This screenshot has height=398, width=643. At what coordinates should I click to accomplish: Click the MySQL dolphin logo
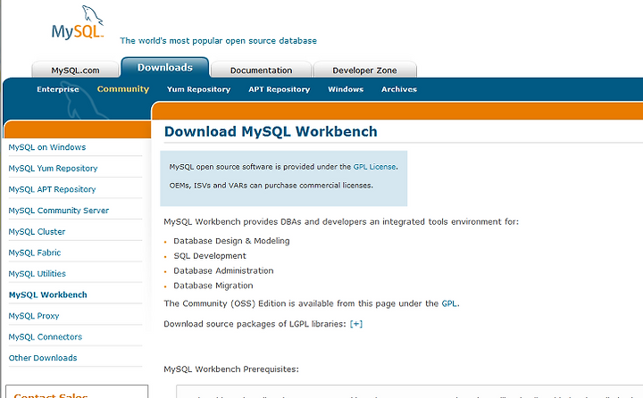[78, 22]
